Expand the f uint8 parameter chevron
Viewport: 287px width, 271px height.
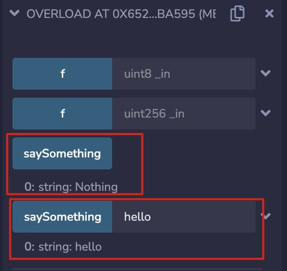pyautogui.click(x=266, y=73)
